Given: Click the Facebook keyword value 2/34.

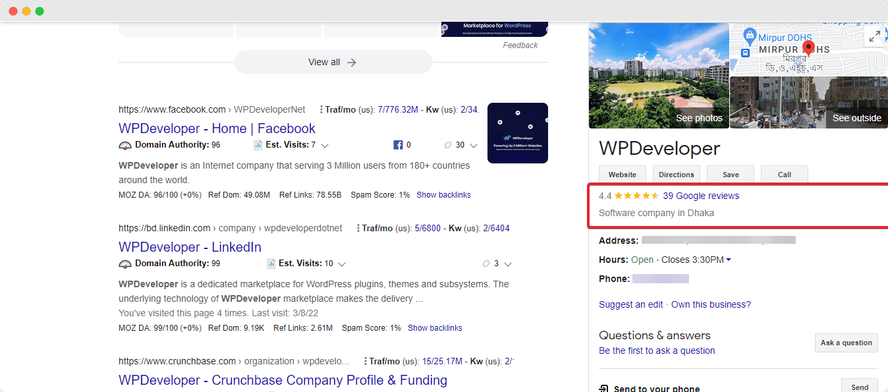Looking at the screenshot, I should [x=470, y=109].
